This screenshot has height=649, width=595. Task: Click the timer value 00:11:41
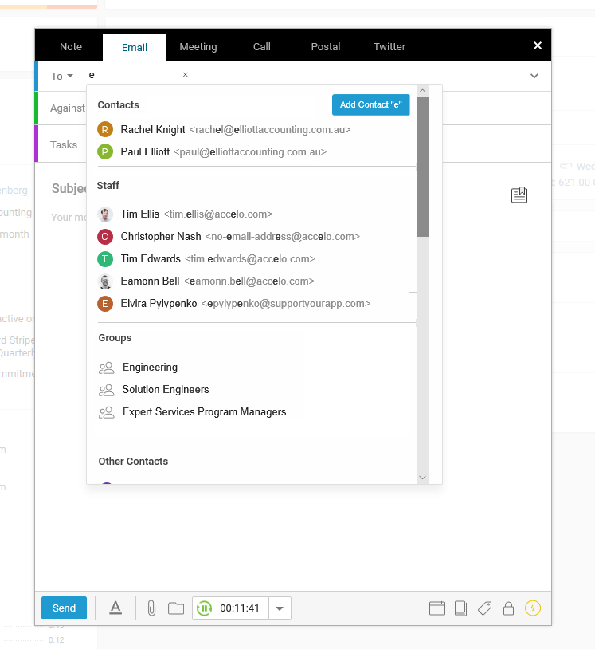pyautogui.click(x=240, y=608)
